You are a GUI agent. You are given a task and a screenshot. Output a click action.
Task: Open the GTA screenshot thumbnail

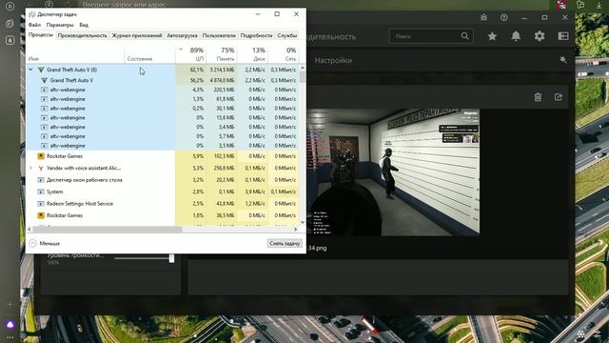click(393, 171)
